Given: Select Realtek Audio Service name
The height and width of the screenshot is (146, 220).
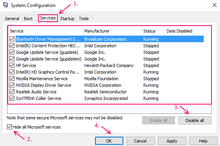Looking at the screenshot, I should tap(36, 92).
